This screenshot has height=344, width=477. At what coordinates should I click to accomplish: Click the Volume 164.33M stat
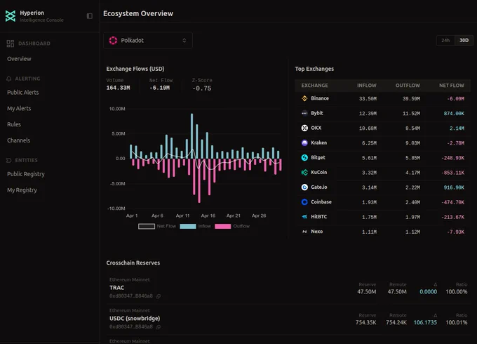(118, 88)
